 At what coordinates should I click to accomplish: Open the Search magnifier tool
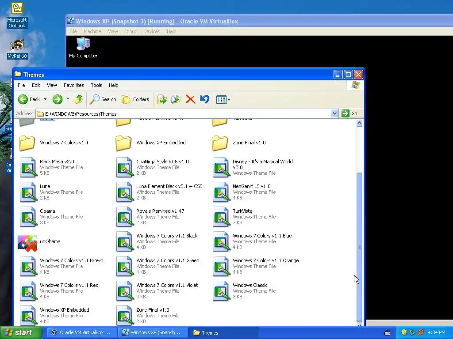[103, 99]
